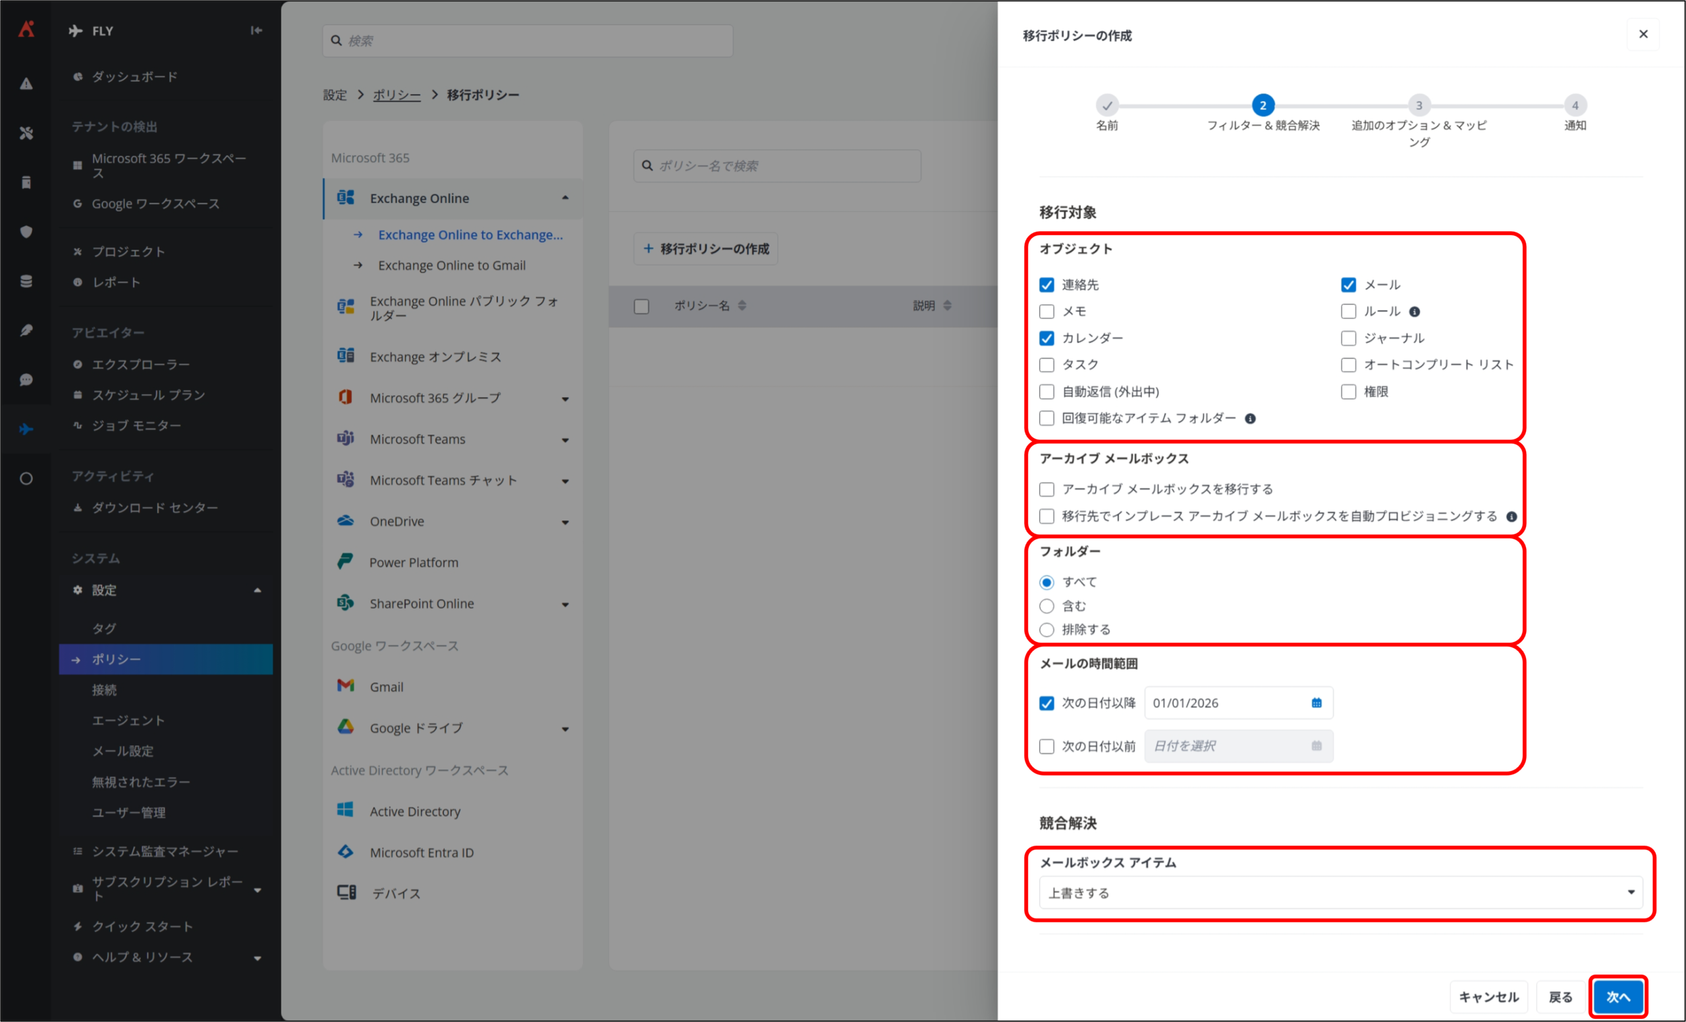Screen dimensions: 1686x1022
Task: Select the Power Platform icon item
Action: [x=346, y=562]
